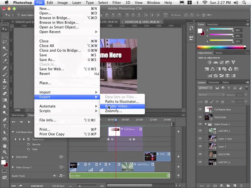
Task: Select the Brush tool
Action: (x=5, y=74)
